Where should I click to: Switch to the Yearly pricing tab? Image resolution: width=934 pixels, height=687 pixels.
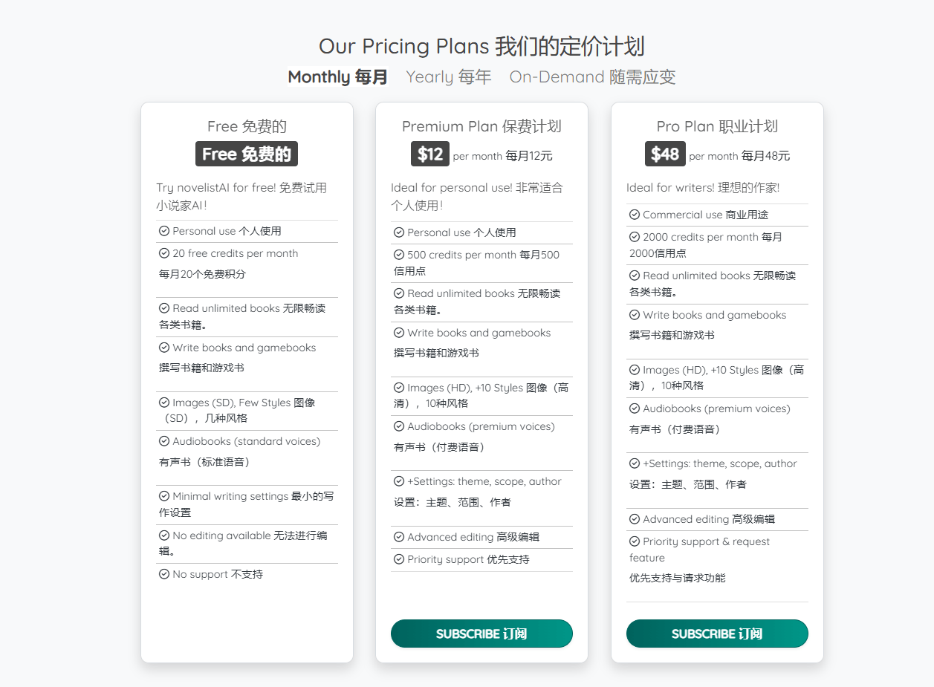pyautogui.click(x=448, y=77)
